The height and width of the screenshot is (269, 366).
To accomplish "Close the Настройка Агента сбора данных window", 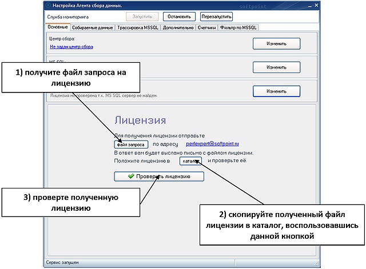I will (x=316, y=5).
